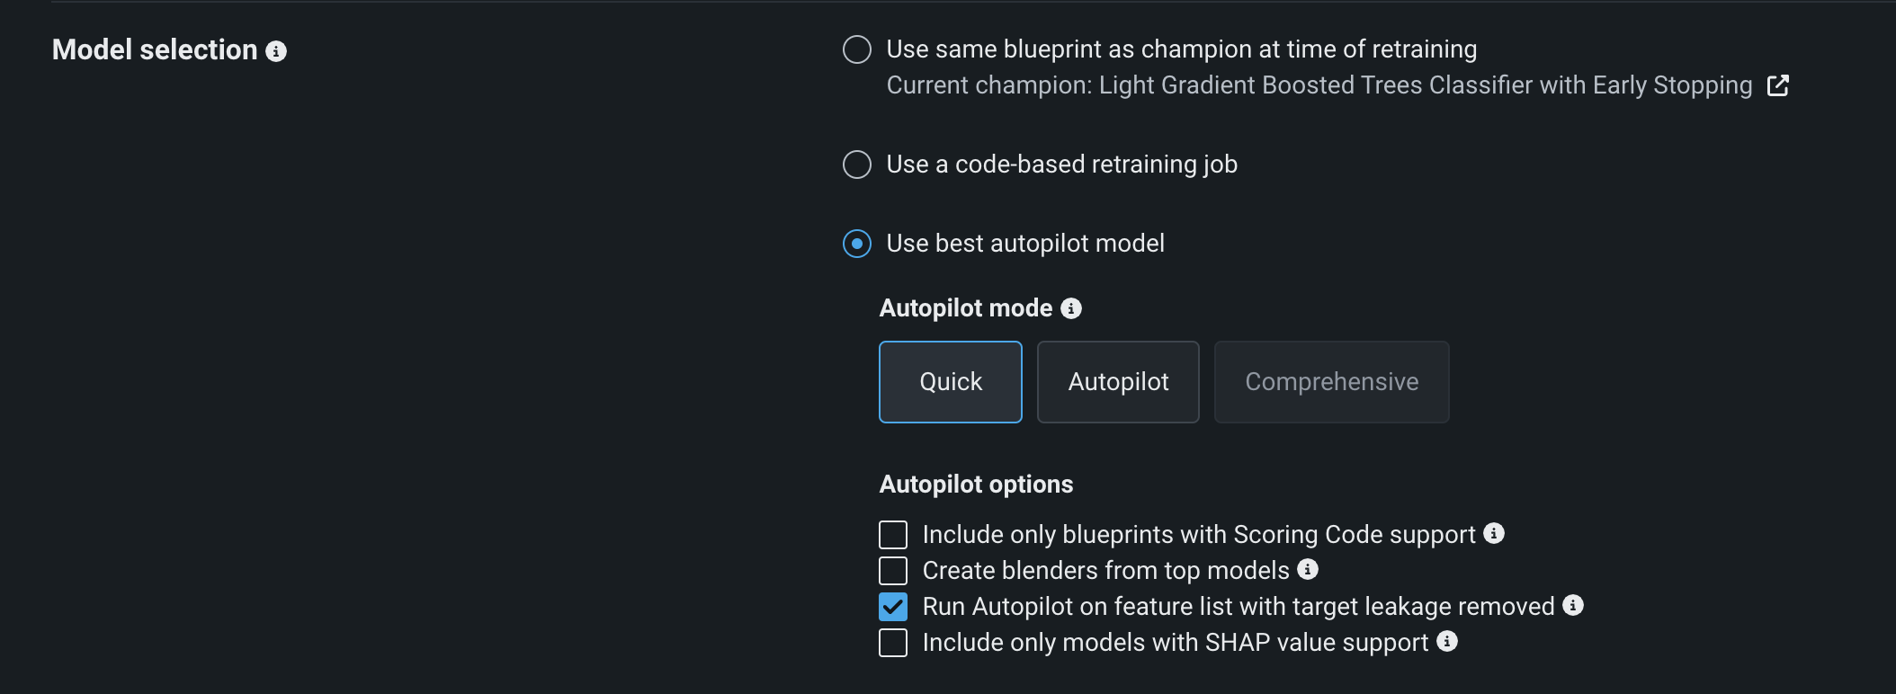Select Use same blueprint as champion radio

[x=857, y=49]
